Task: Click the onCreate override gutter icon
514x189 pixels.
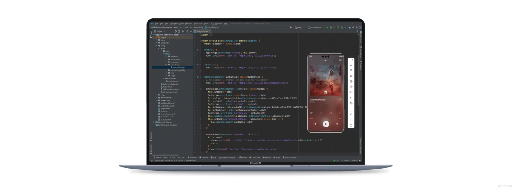Action: tap(198, 50)
